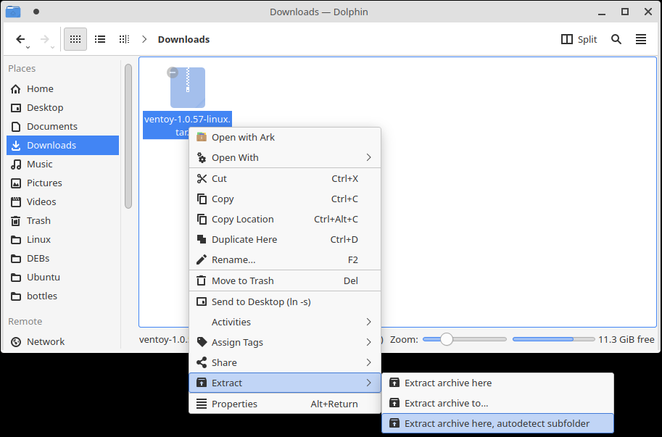Image resolution: width=662 pixels, height=437 pixels.
Task: Choose Copy Location from context menu
Action: tap(285, 220)
